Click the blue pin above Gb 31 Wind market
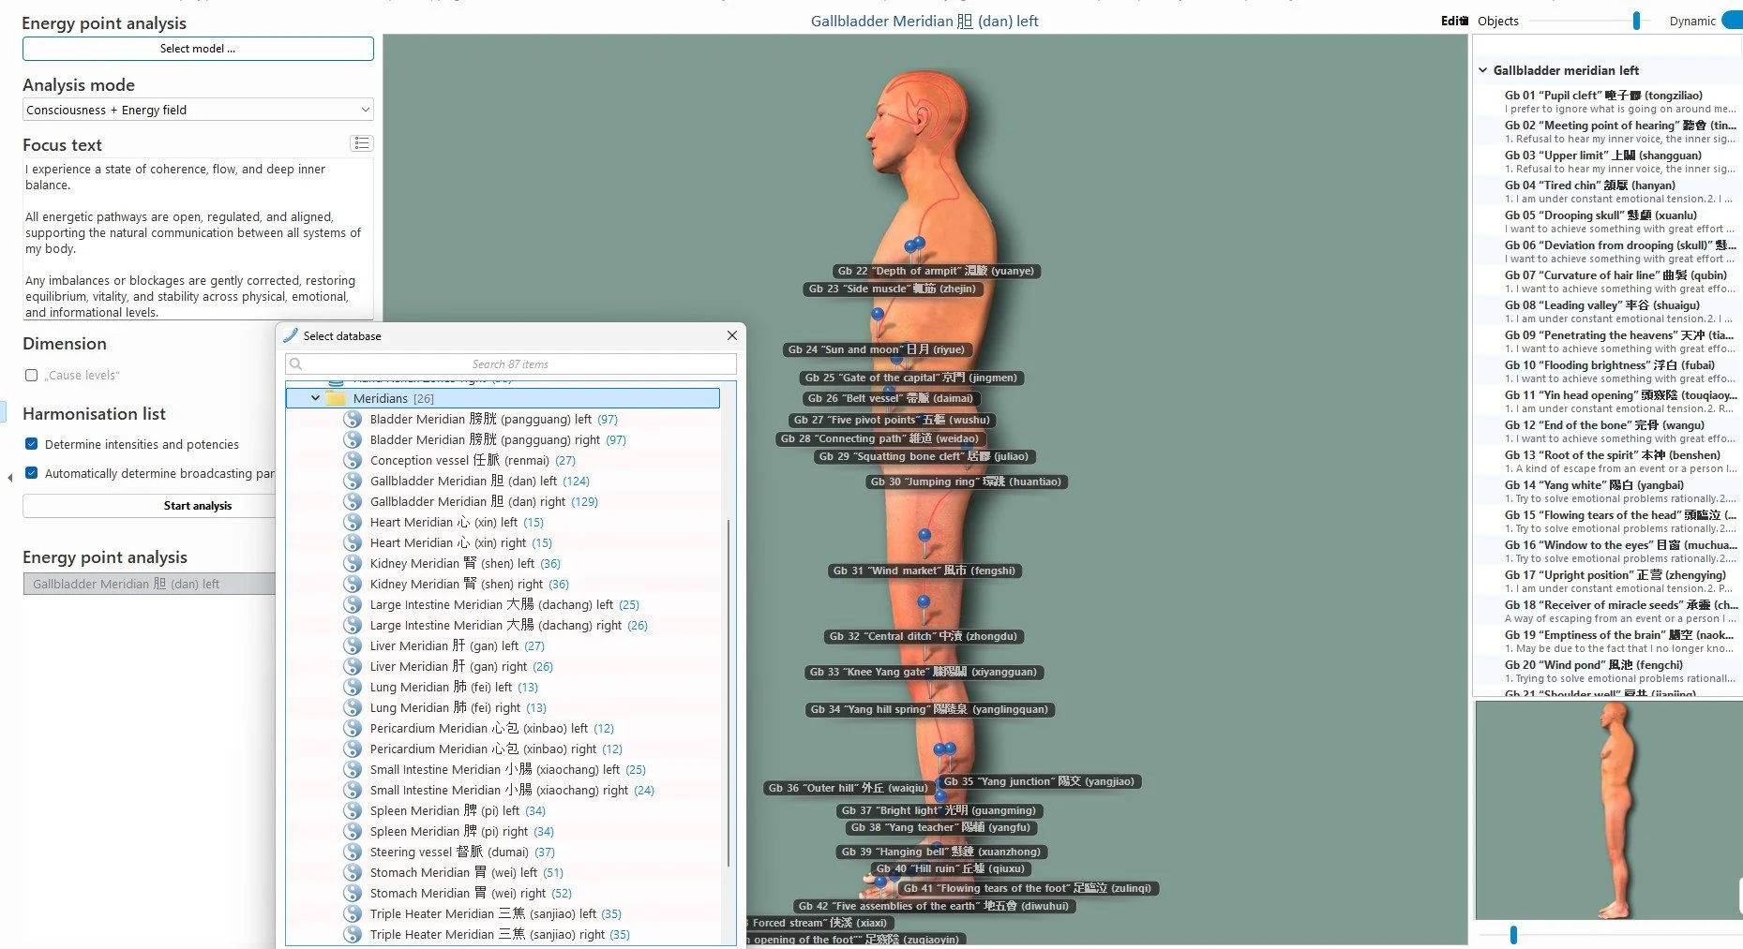Screen dimensions: 1743x949 pyautogui.click(x=924, y=535)
